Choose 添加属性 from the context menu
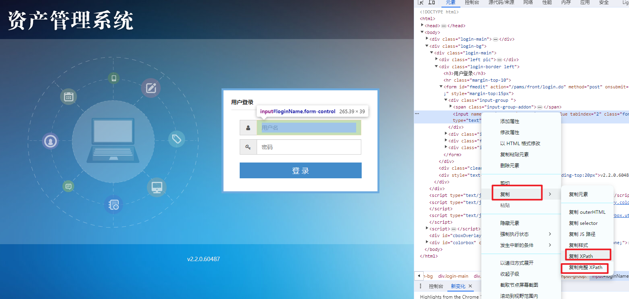The image size is (629, 299). pyautogui.click(x=521, y=121)
